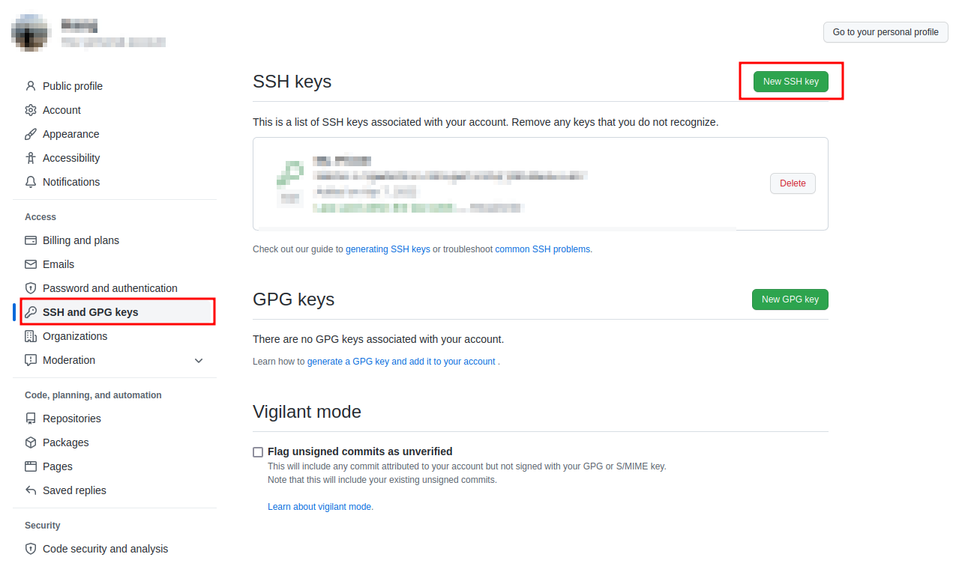Viewport: 971px width, 566px height.
Task: Click the paintbrush icon for Appearance
Action: click(x=31, y=134)
